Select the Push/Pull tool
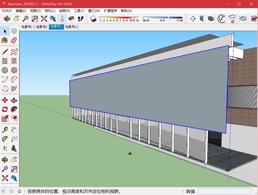The image size is (258, 195). [14, 100]
